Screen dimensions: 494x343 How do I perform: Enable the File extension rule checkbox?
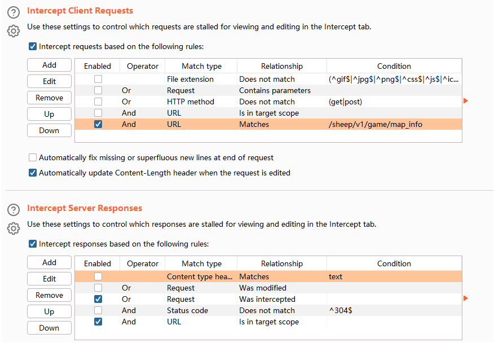tap(98, 80)
